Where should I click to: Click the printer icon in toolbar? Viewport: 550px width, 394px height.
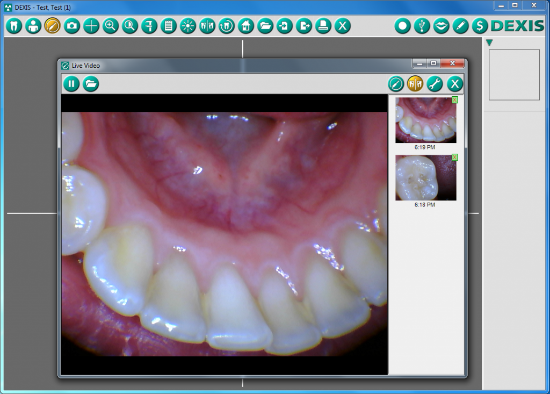(323, 26)
